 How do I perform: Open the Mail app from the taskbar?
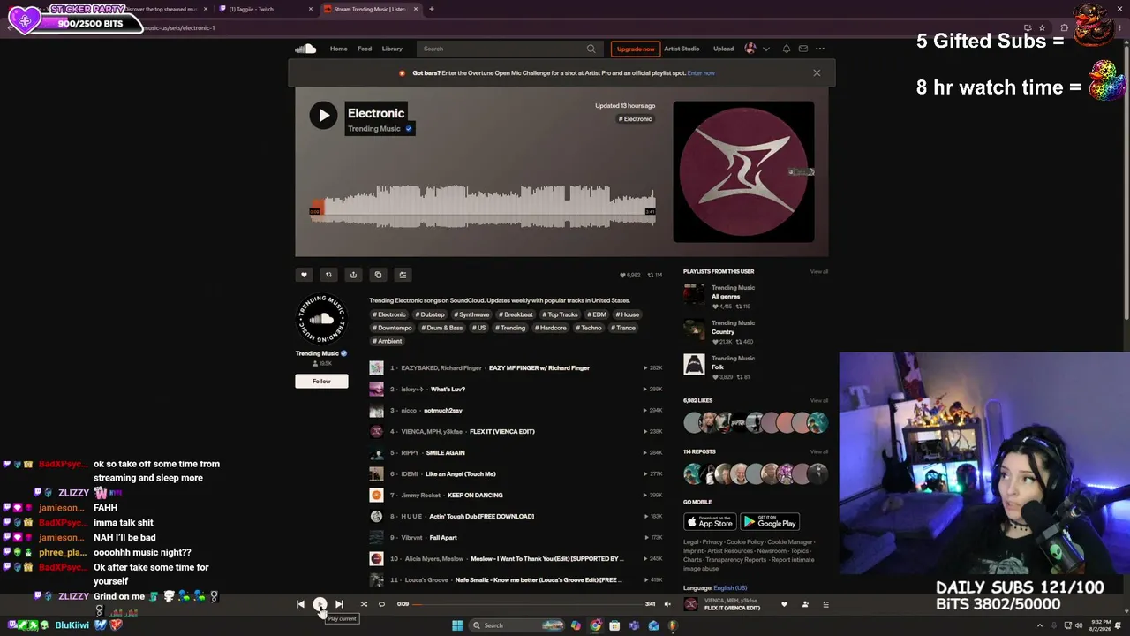pos(653,625)
